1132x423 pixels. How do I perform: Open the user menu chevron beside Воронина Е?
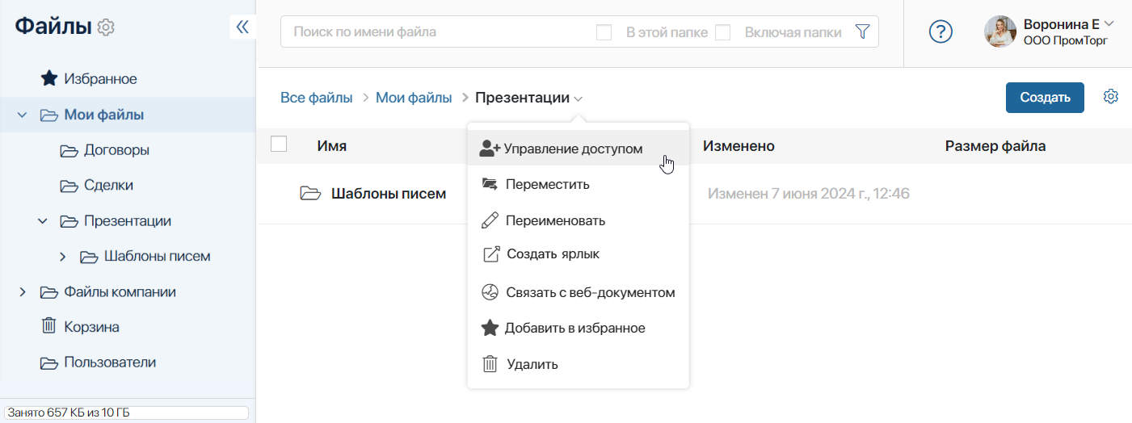tap(1109, 23)
